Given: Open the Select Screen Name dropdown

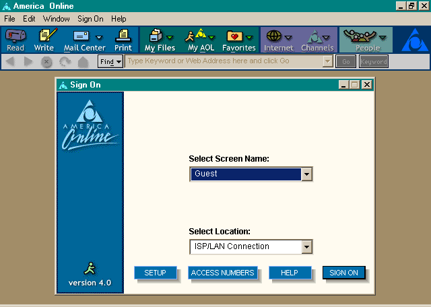Looking at the screenshot, I should (306, 174).
